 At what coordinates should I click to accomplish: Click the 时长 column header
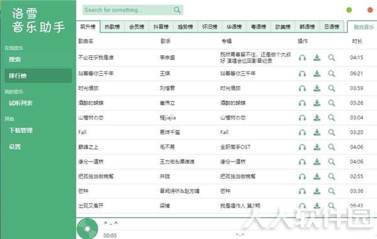pos(358,41)
